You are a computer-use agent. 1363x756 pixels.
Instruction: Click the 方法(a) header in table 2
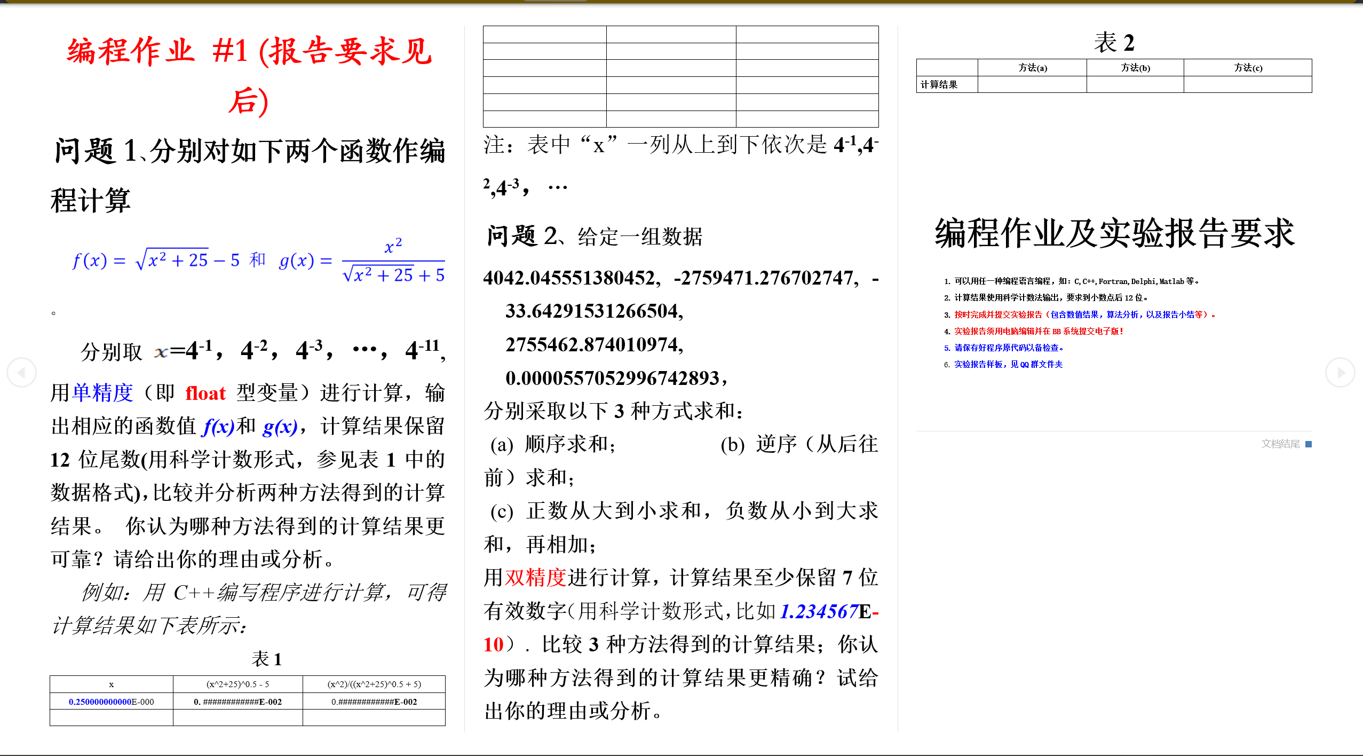coord(1032,68)
